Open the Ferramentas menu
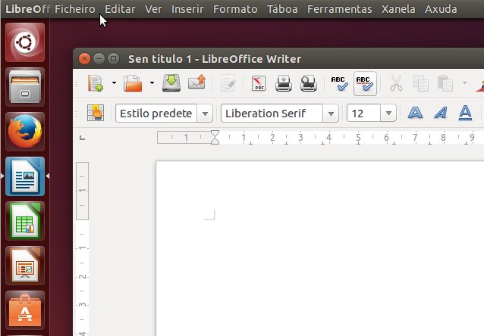The height and width of the screenshot is (336, 484). 340,9
